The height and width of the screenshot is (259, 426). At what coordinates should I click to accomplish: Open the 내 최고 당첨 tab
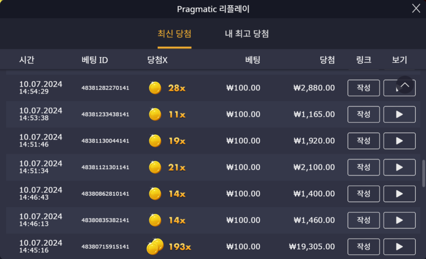click(247, 34)
